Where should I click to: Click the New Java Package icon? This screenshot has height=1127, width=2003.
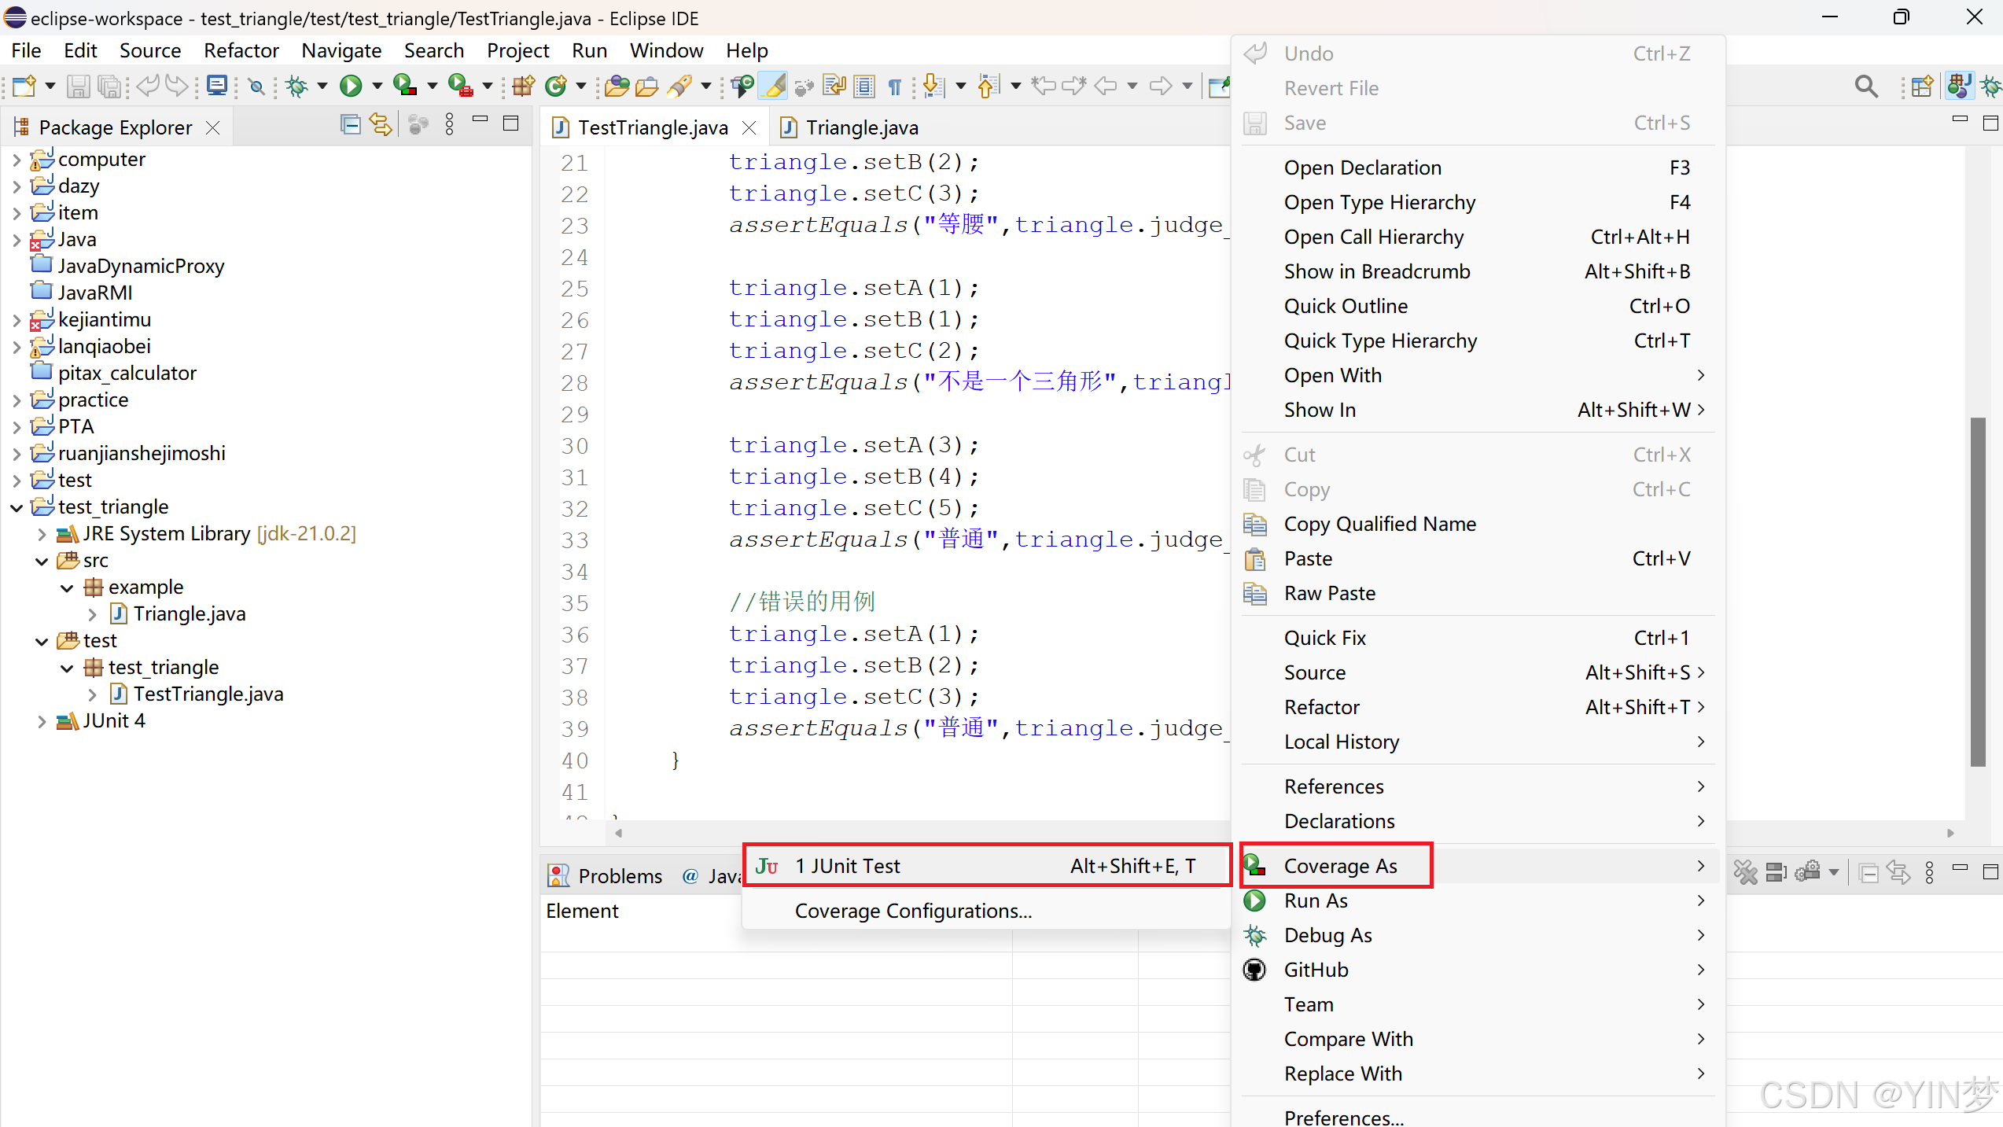pos(523,86)
